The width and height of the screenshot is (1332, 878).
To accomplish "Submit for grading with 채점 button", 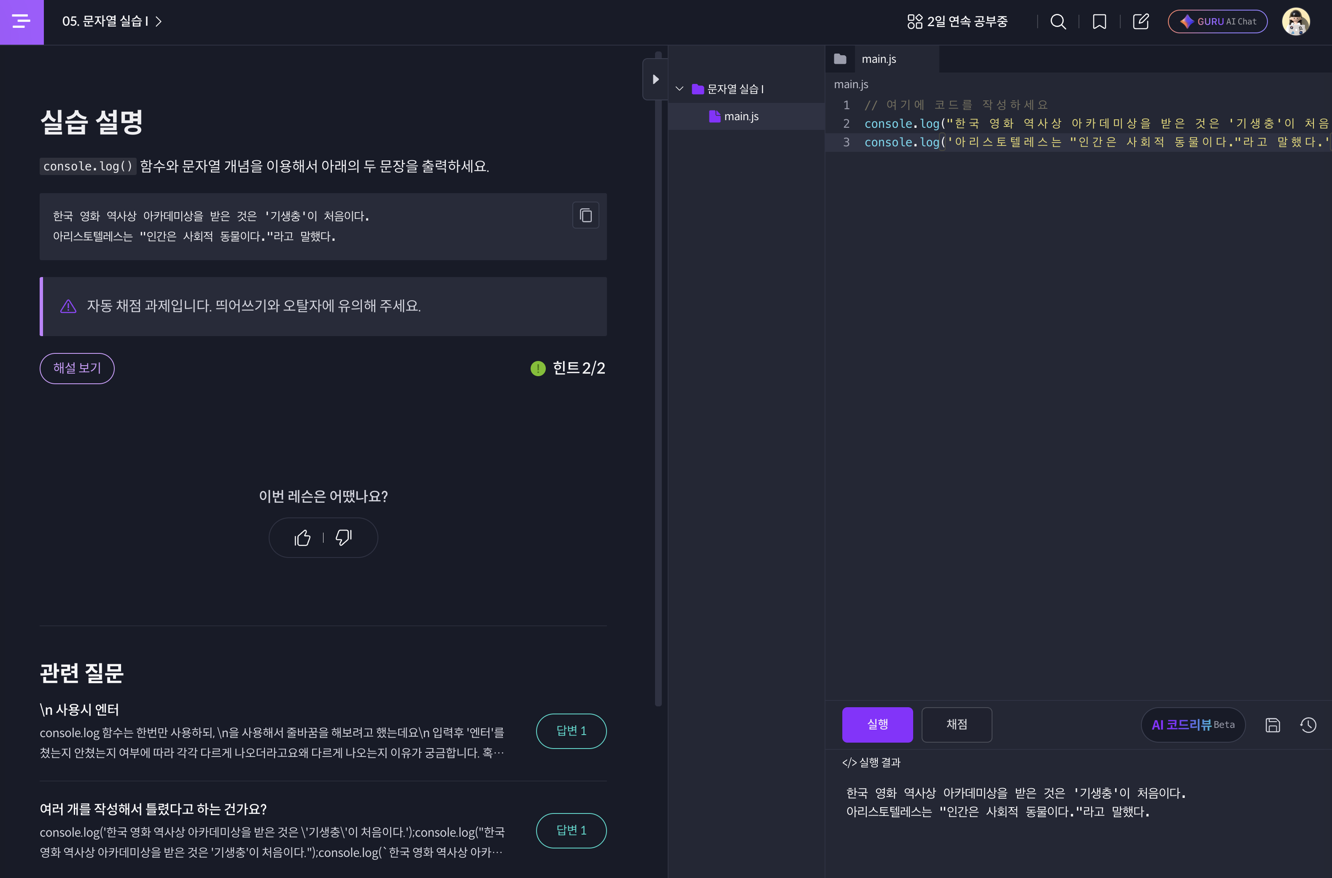I will click(956, 724).
